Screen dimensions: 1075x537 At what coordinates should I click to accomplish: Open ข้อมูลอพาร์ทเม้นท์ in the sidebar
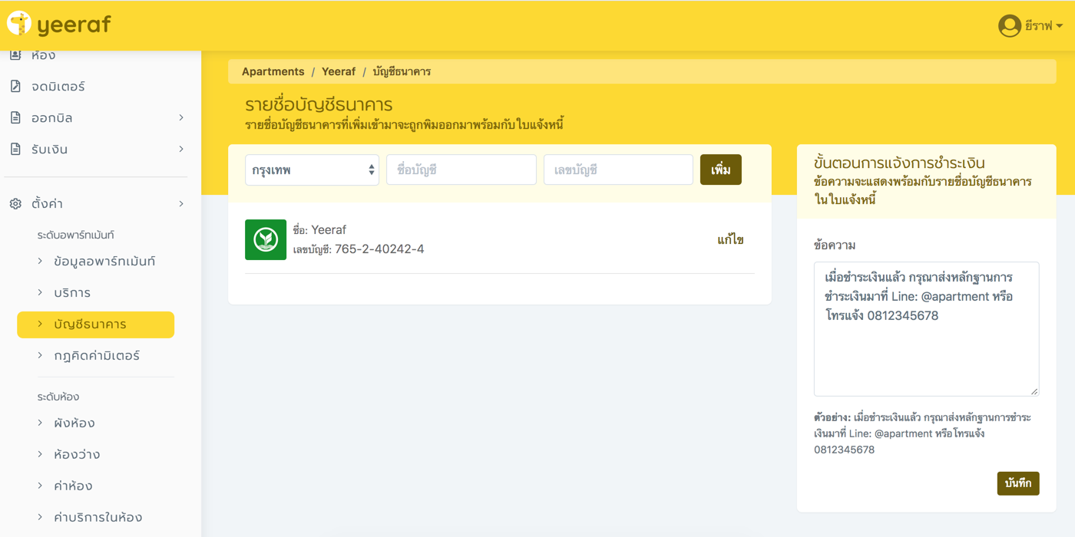point(104,262)
